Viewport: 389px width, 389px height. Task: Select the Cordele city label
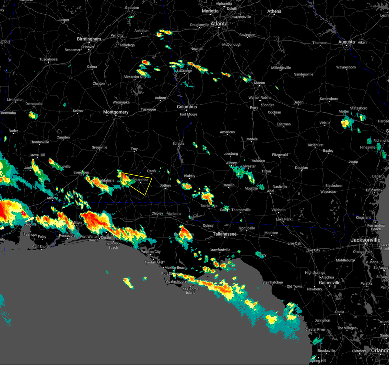tap(252, 139)
